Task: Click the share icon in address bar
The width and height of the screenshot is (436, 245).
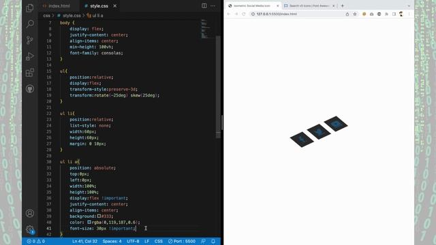Action: click(347, 14)
